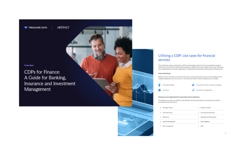This screenshot has width=250, height=156.
Task: Click 'Consumer lending including mortgages' text
Action: point(209,85)
